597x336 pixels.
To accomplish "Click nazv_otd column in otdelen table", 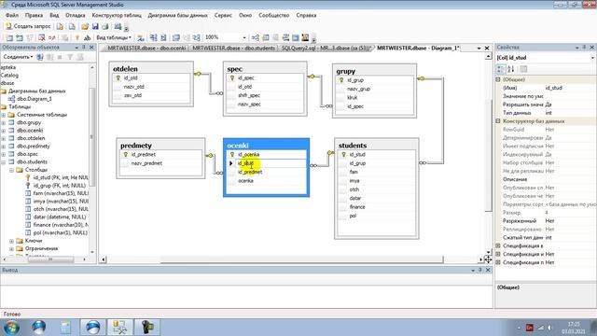I will click(134, 87).
